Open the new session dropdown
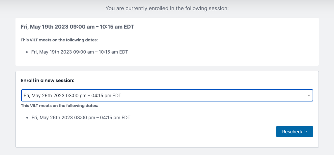 167,96
